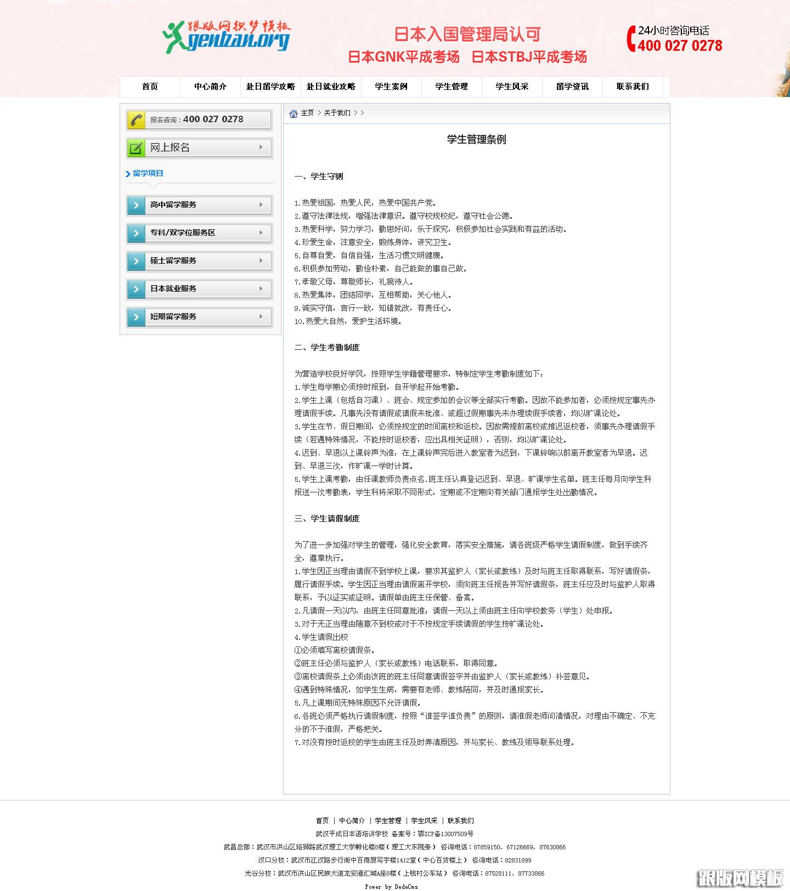Click the 学生管理条例 article title
Viewport: 790px width, 891px height.
[476, 139]
